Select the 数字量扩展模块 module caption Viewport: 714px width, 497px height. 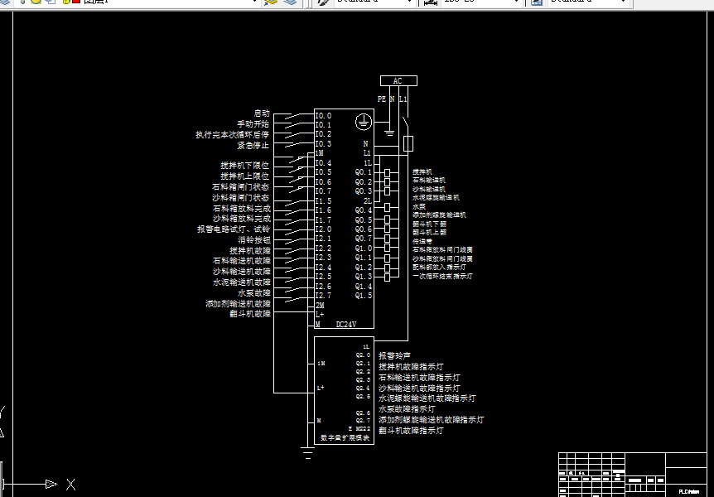tap(345, 438)
